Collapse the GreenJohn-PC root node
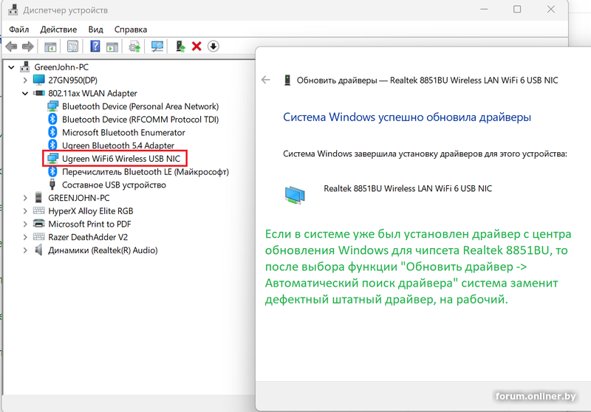Image resolution: width=591 pixels, height=412 pixels. [x=11, y=67]
